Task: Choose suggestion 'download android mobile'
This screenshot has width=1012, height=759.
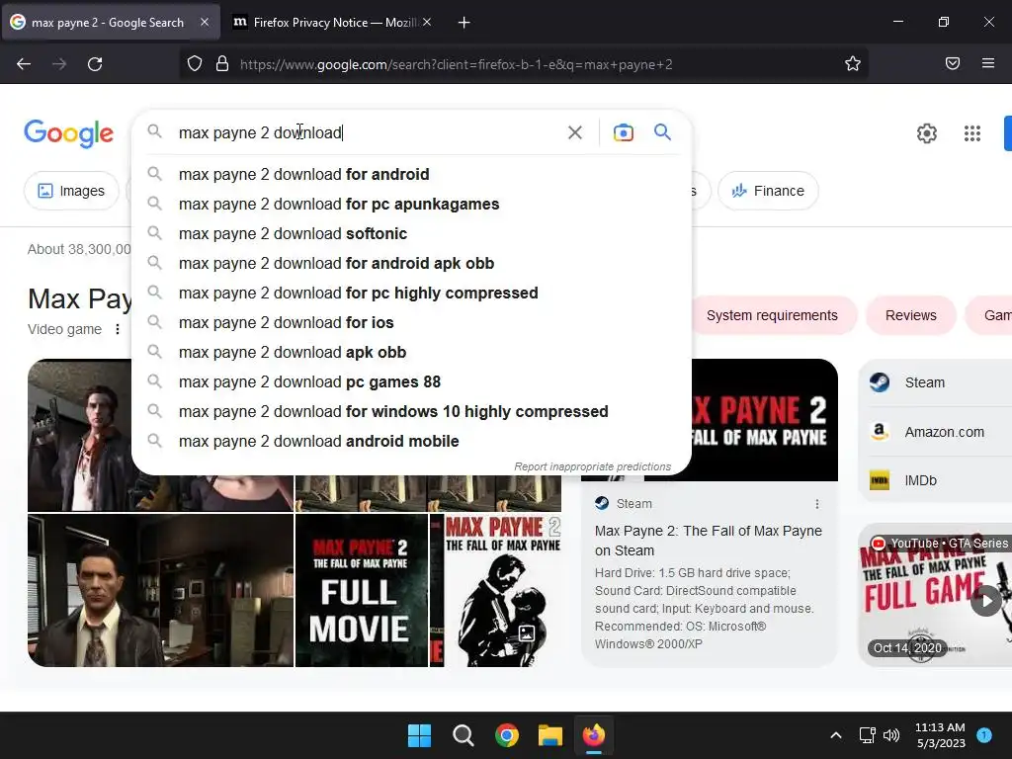Action: pos(411,442)
